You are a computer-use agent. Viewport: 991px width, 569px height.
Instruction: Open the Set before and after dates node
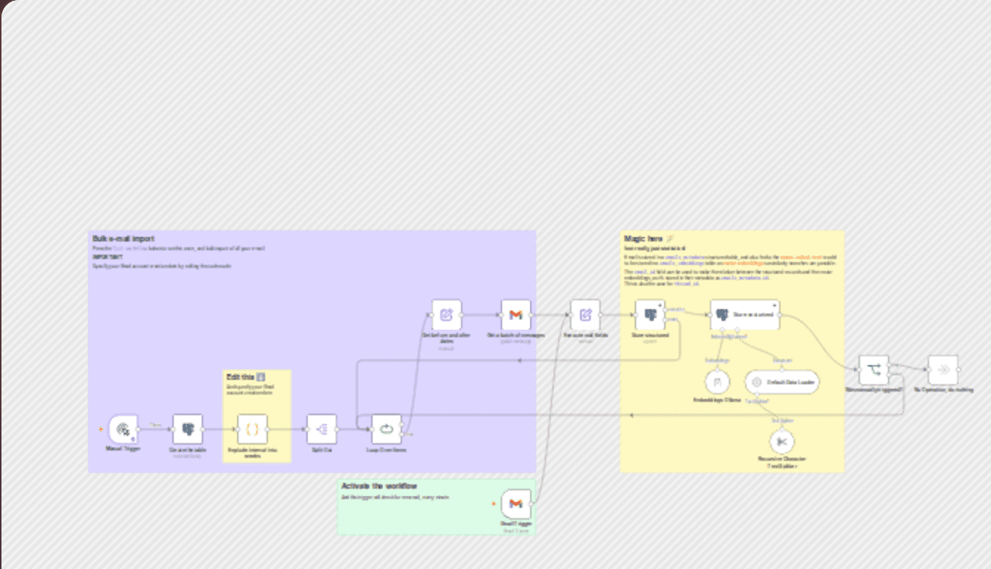pos(446,314)
